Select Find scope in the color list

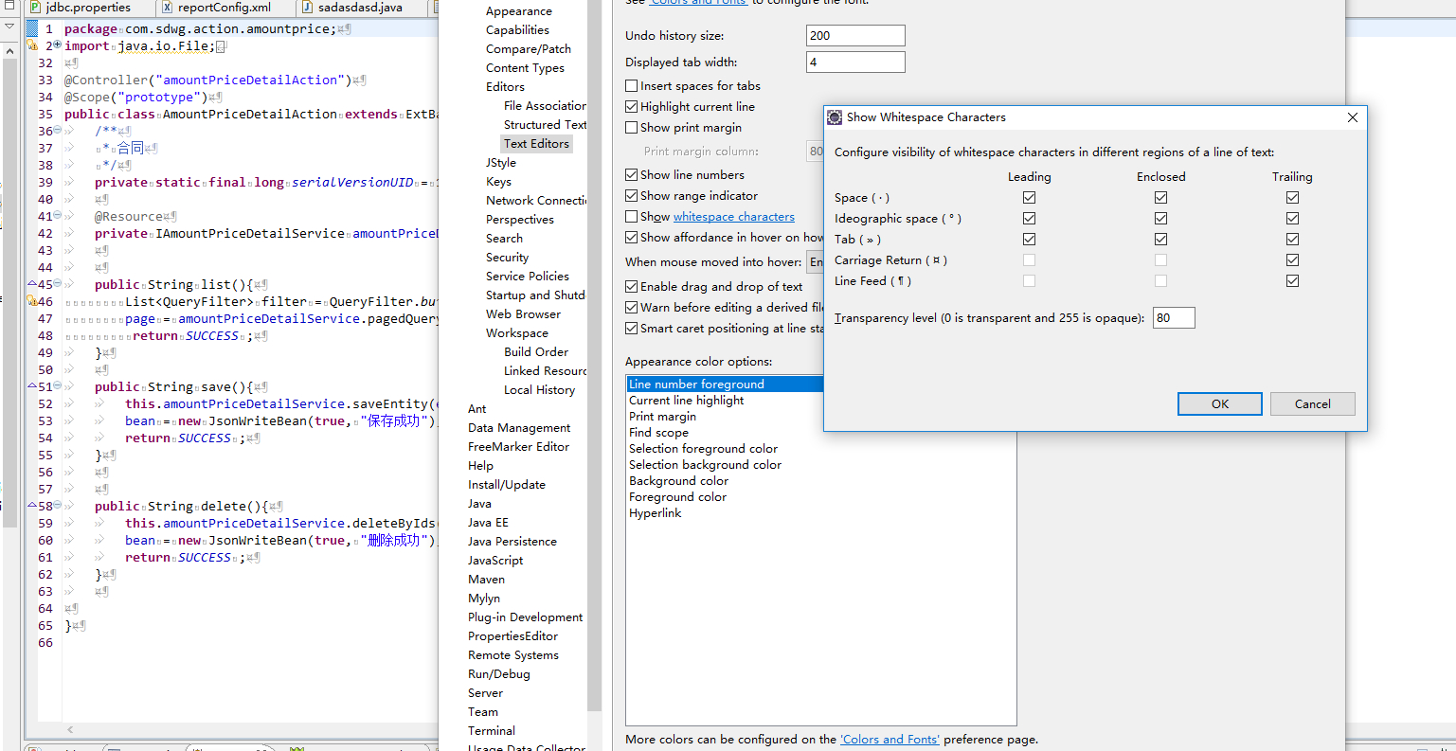click(x=659, y=433)
